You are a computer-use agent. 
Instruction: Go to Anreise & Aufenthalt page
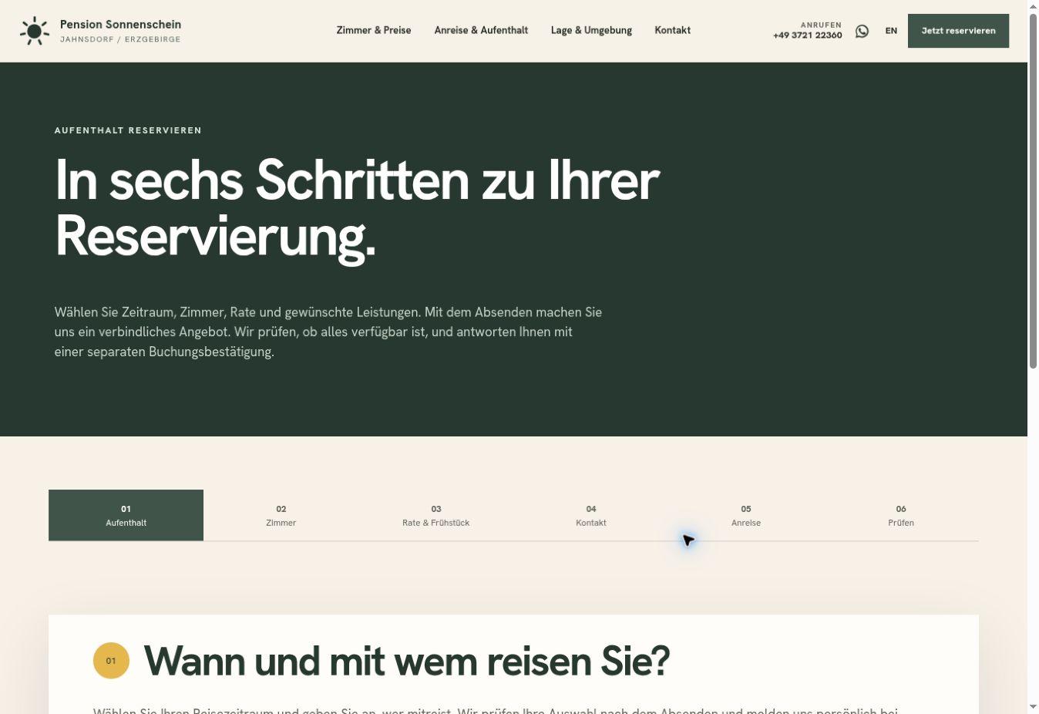click(481, 31)
